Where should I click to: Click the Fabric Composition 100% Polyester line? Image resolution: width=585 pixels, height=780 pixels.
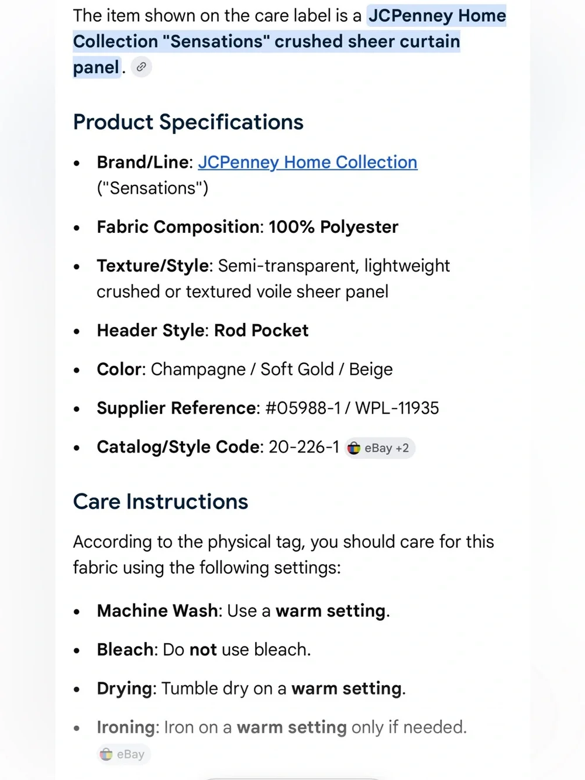click(247, 227)
